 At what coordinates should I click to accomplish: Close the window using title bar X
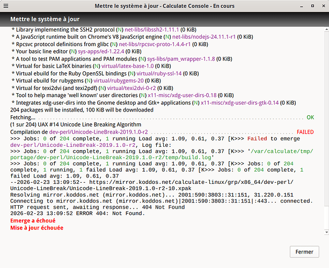pyautogui.click(x=322, y=6)
